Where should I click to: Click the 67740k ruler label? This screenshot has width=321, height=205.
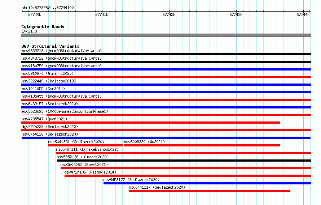(x=35, y=14)
